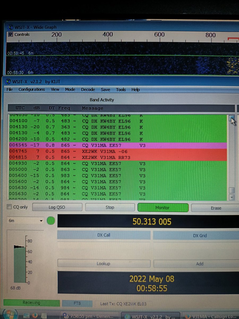The width and height of the screenshot is (239, 319).
Task: Switch to 7:58:55 pm Dimension taskbar item
Action: point(90,316)
